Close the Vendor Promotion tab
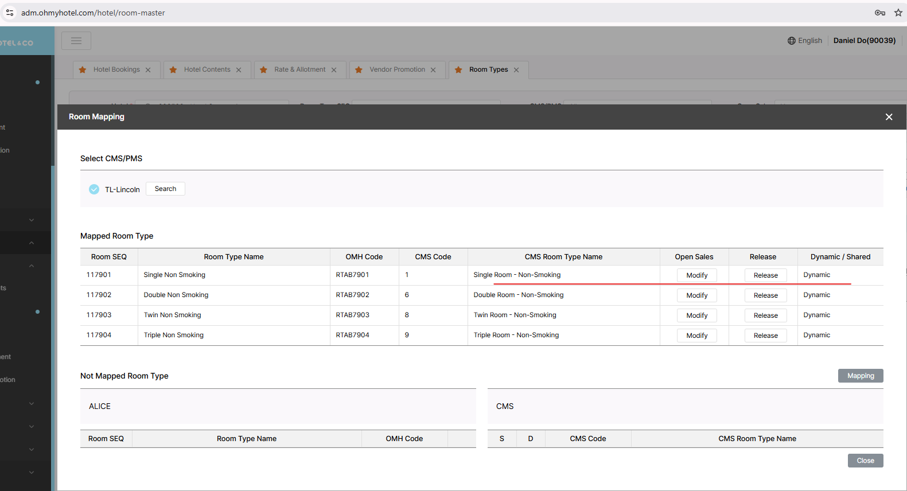This screenshot has width=907, height=491. [433, 70]
